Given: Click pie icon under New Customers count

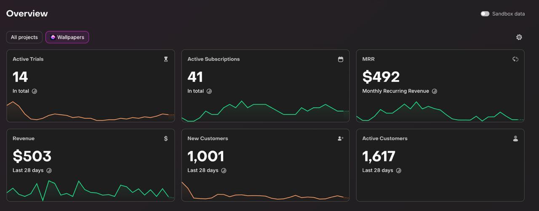Looking at the screenshot, I should [x=224, y=171].
